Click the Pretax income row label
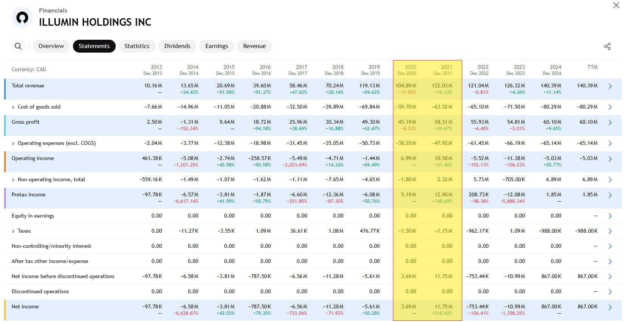The image size is (625, 322). [x=29, y=194]
